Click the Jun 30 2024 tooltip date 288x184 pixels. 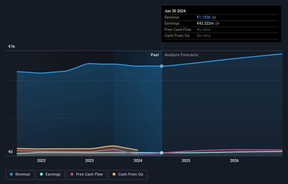click(175, 11)
